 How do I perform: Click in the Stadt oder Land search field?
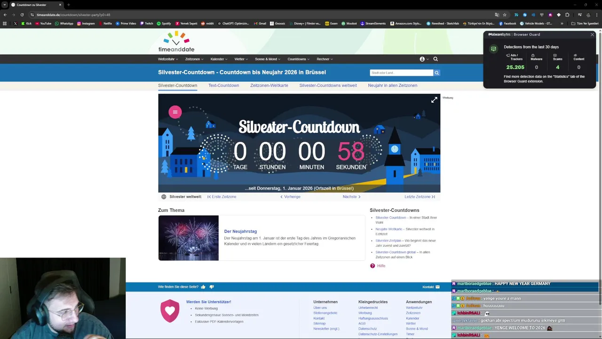point(401,73)
